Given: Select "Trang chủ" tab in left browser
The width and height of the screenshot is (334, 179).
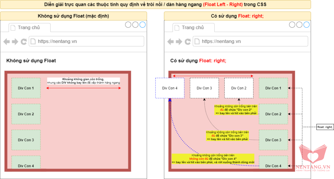Looking at the screenshot, I should 29,28.
